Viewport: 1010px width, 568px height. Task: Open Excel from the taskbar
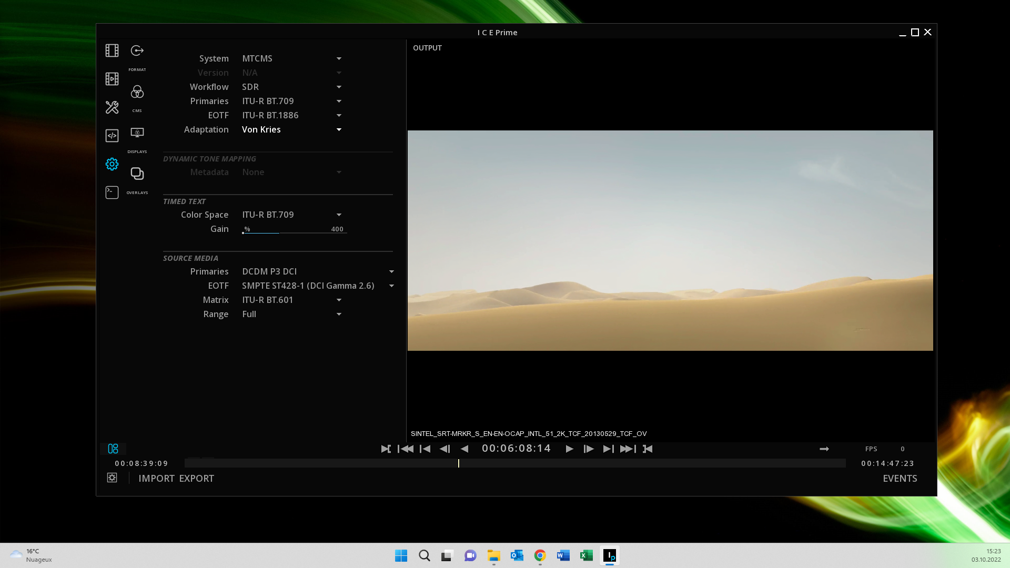tap(586, 555)
